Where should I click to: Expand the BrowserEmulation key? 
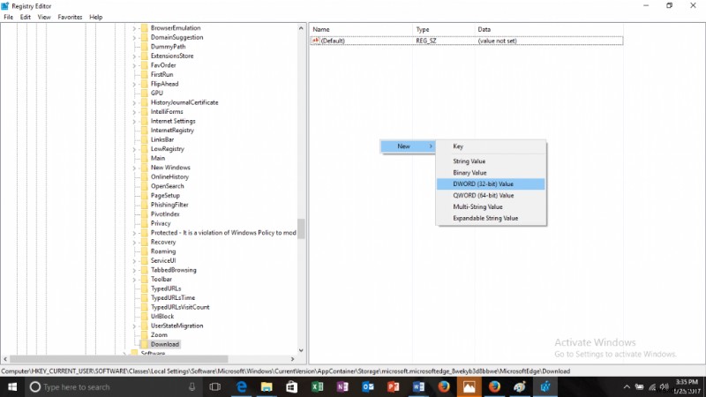134,28
